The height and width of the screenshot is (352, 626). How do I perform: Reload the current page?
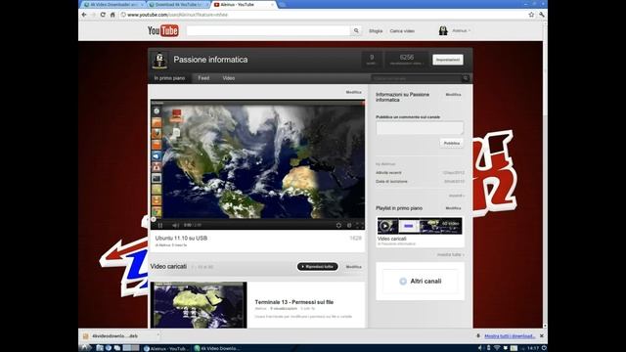(103, 15)
